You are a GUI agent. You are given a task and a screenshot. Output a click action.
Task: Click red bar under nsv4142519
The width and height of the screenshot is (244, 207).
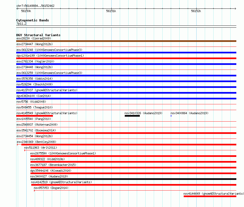(x=134, y=185)
